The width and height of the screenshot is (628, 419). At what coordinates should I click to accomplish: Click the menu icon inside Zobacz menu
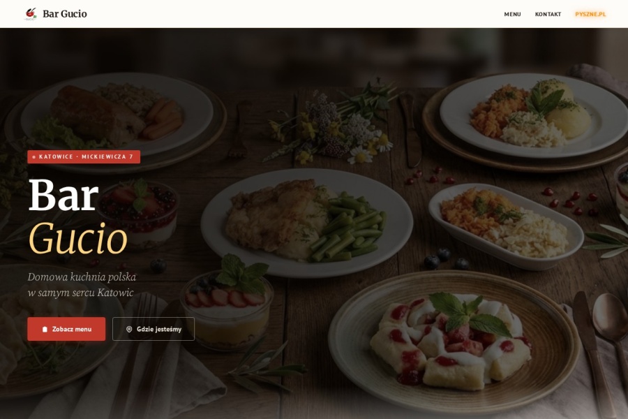pos(45,329)
